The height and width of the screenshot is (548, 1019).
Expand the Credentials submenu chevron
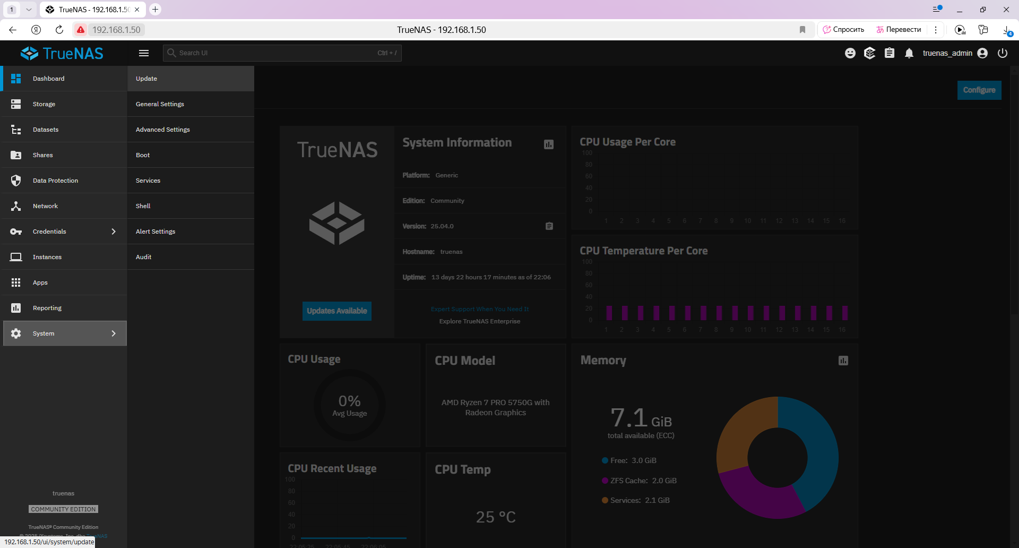pos(114,232)
